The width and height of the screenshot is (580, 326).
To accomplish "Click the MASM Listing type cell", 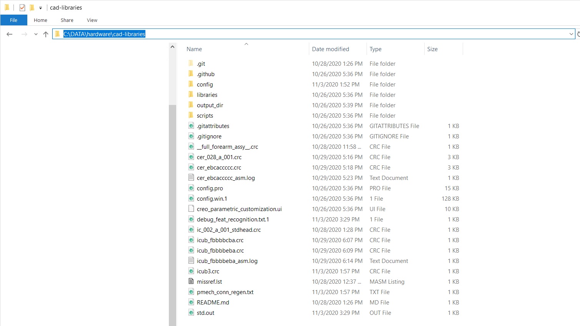I will coord(387,281).
